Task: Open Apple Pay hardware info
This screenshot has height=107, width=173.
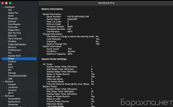Action: tap(13, 13)
